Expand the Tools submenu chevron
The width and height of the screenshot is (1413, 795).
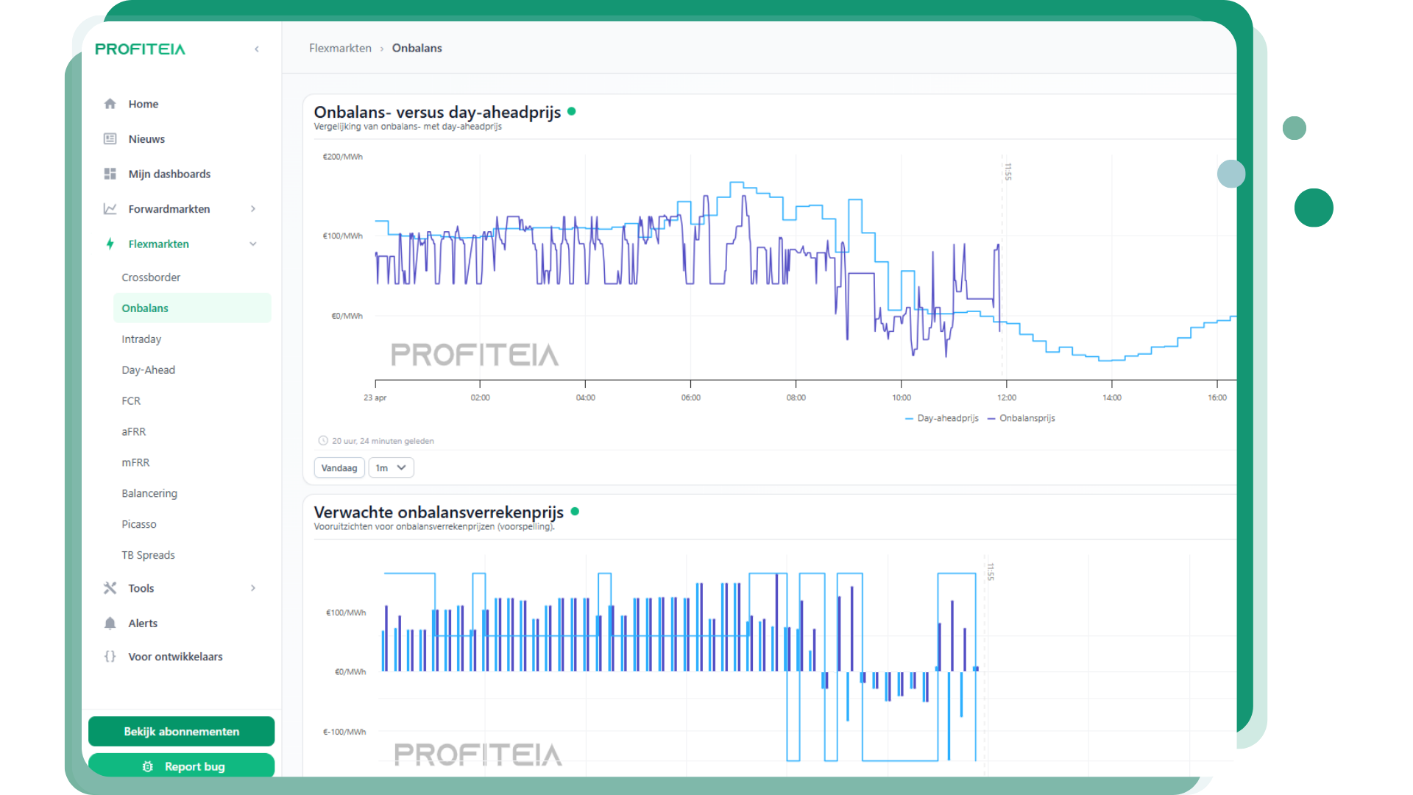click(253, 588)
